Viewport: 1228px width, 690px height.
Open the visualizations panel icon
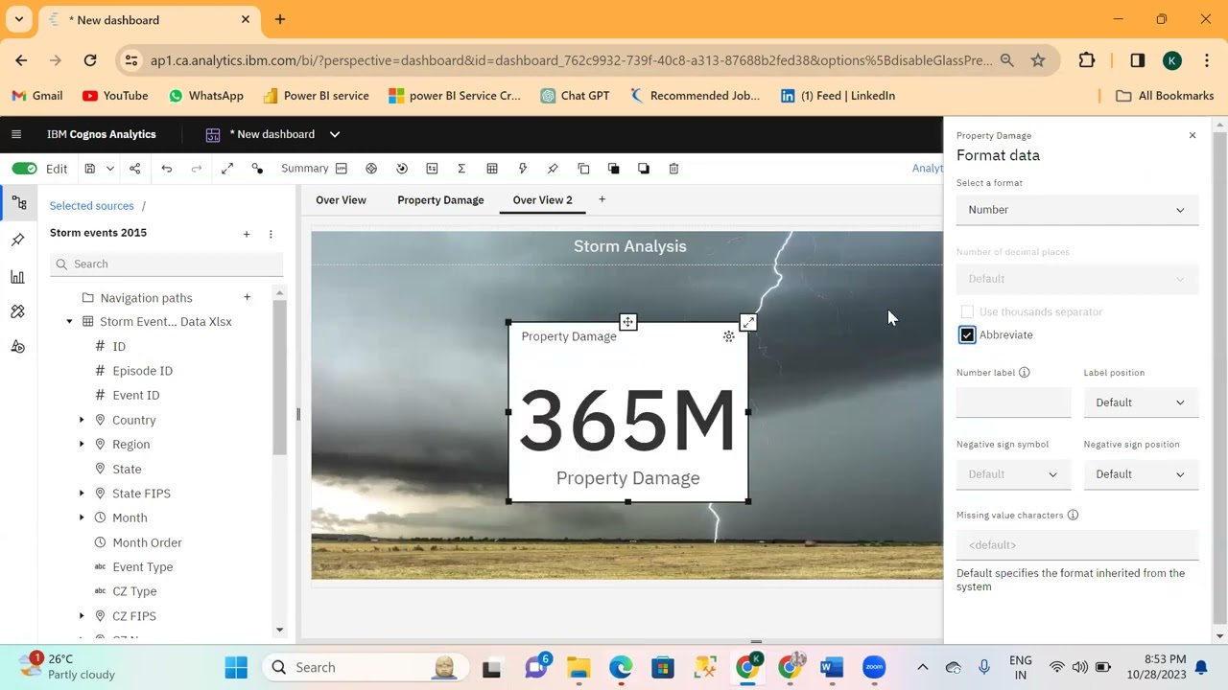17,277
